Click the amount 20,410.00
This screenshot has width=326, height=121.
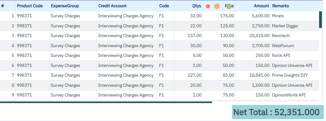[260, 36]
